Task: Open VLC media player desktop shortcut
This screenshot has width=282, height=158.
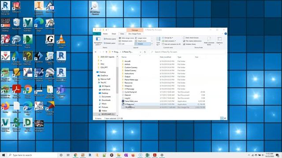Action: (61, 41)
